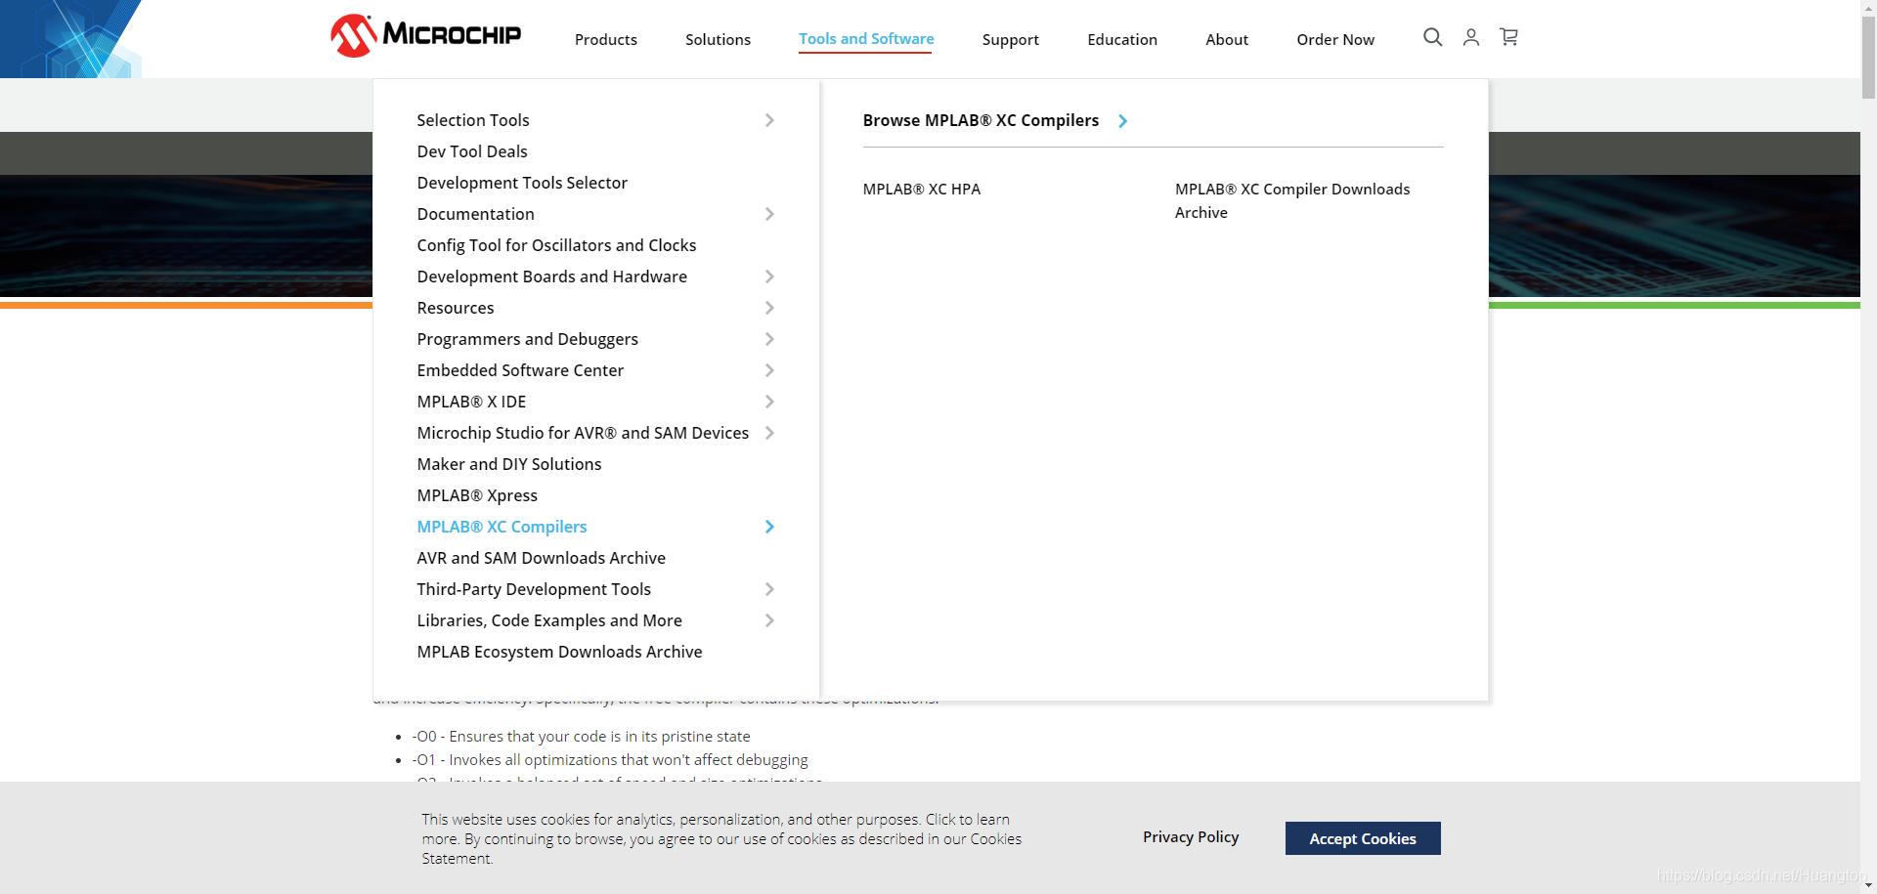Open the Support menu
Image resolution: width=1877 pixels, height=894 pixels.
(1010, 39)
